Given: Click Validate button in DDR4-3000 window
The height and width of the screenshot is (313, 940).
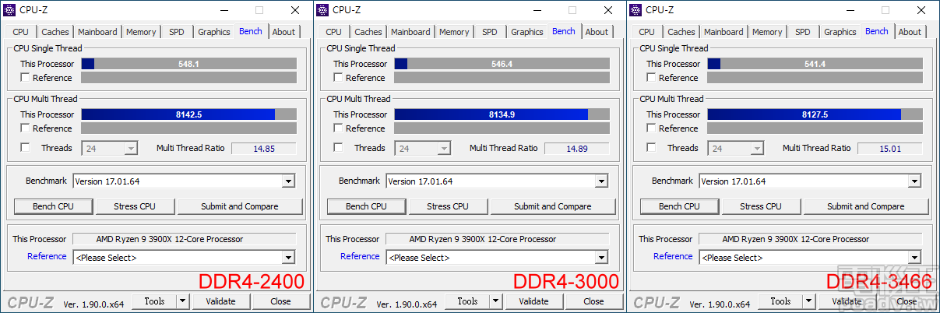Looking at the screenshot, I should coord(533,301).
